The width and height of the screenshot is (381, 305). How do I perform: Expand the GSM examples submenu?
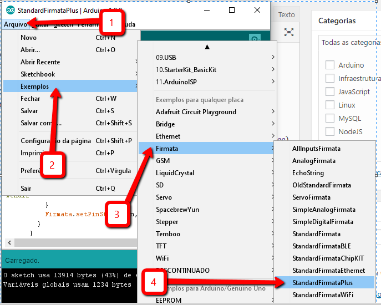[x=206, y=161]
